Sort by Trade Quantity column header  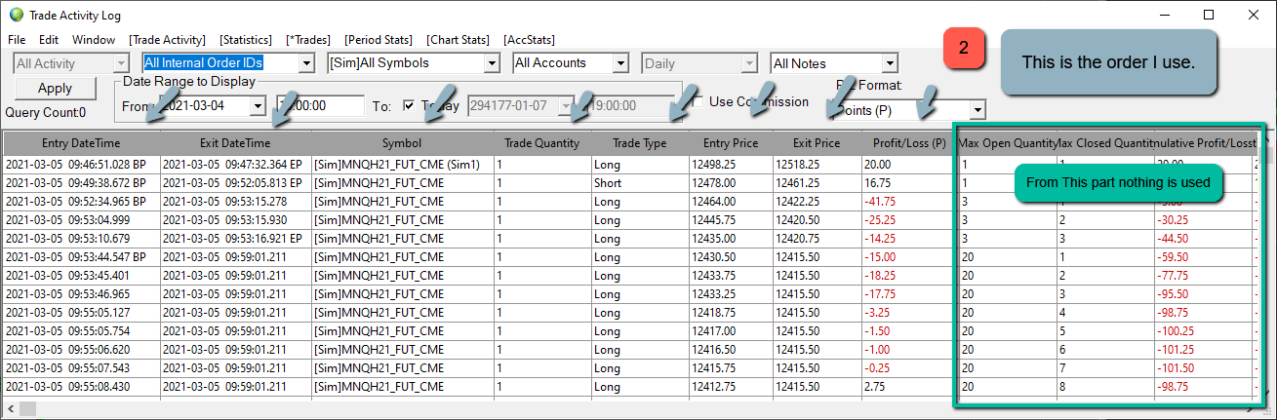541,142
